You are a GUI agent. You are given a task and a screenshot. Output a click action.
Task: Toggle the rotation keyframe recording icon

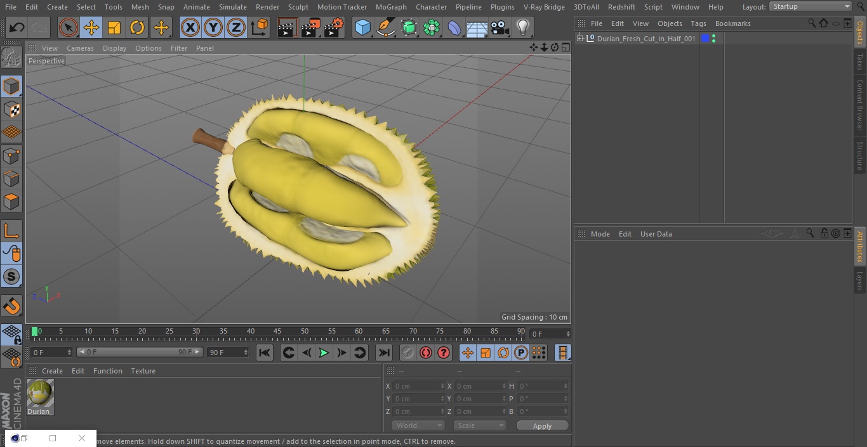point(503,353)
